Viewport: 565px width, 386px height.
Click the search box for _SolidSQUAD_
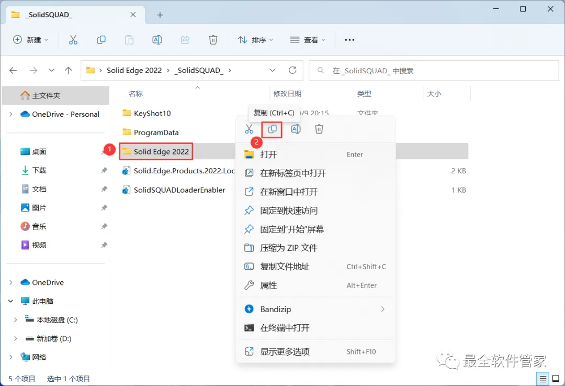click(x=434, y=70)
